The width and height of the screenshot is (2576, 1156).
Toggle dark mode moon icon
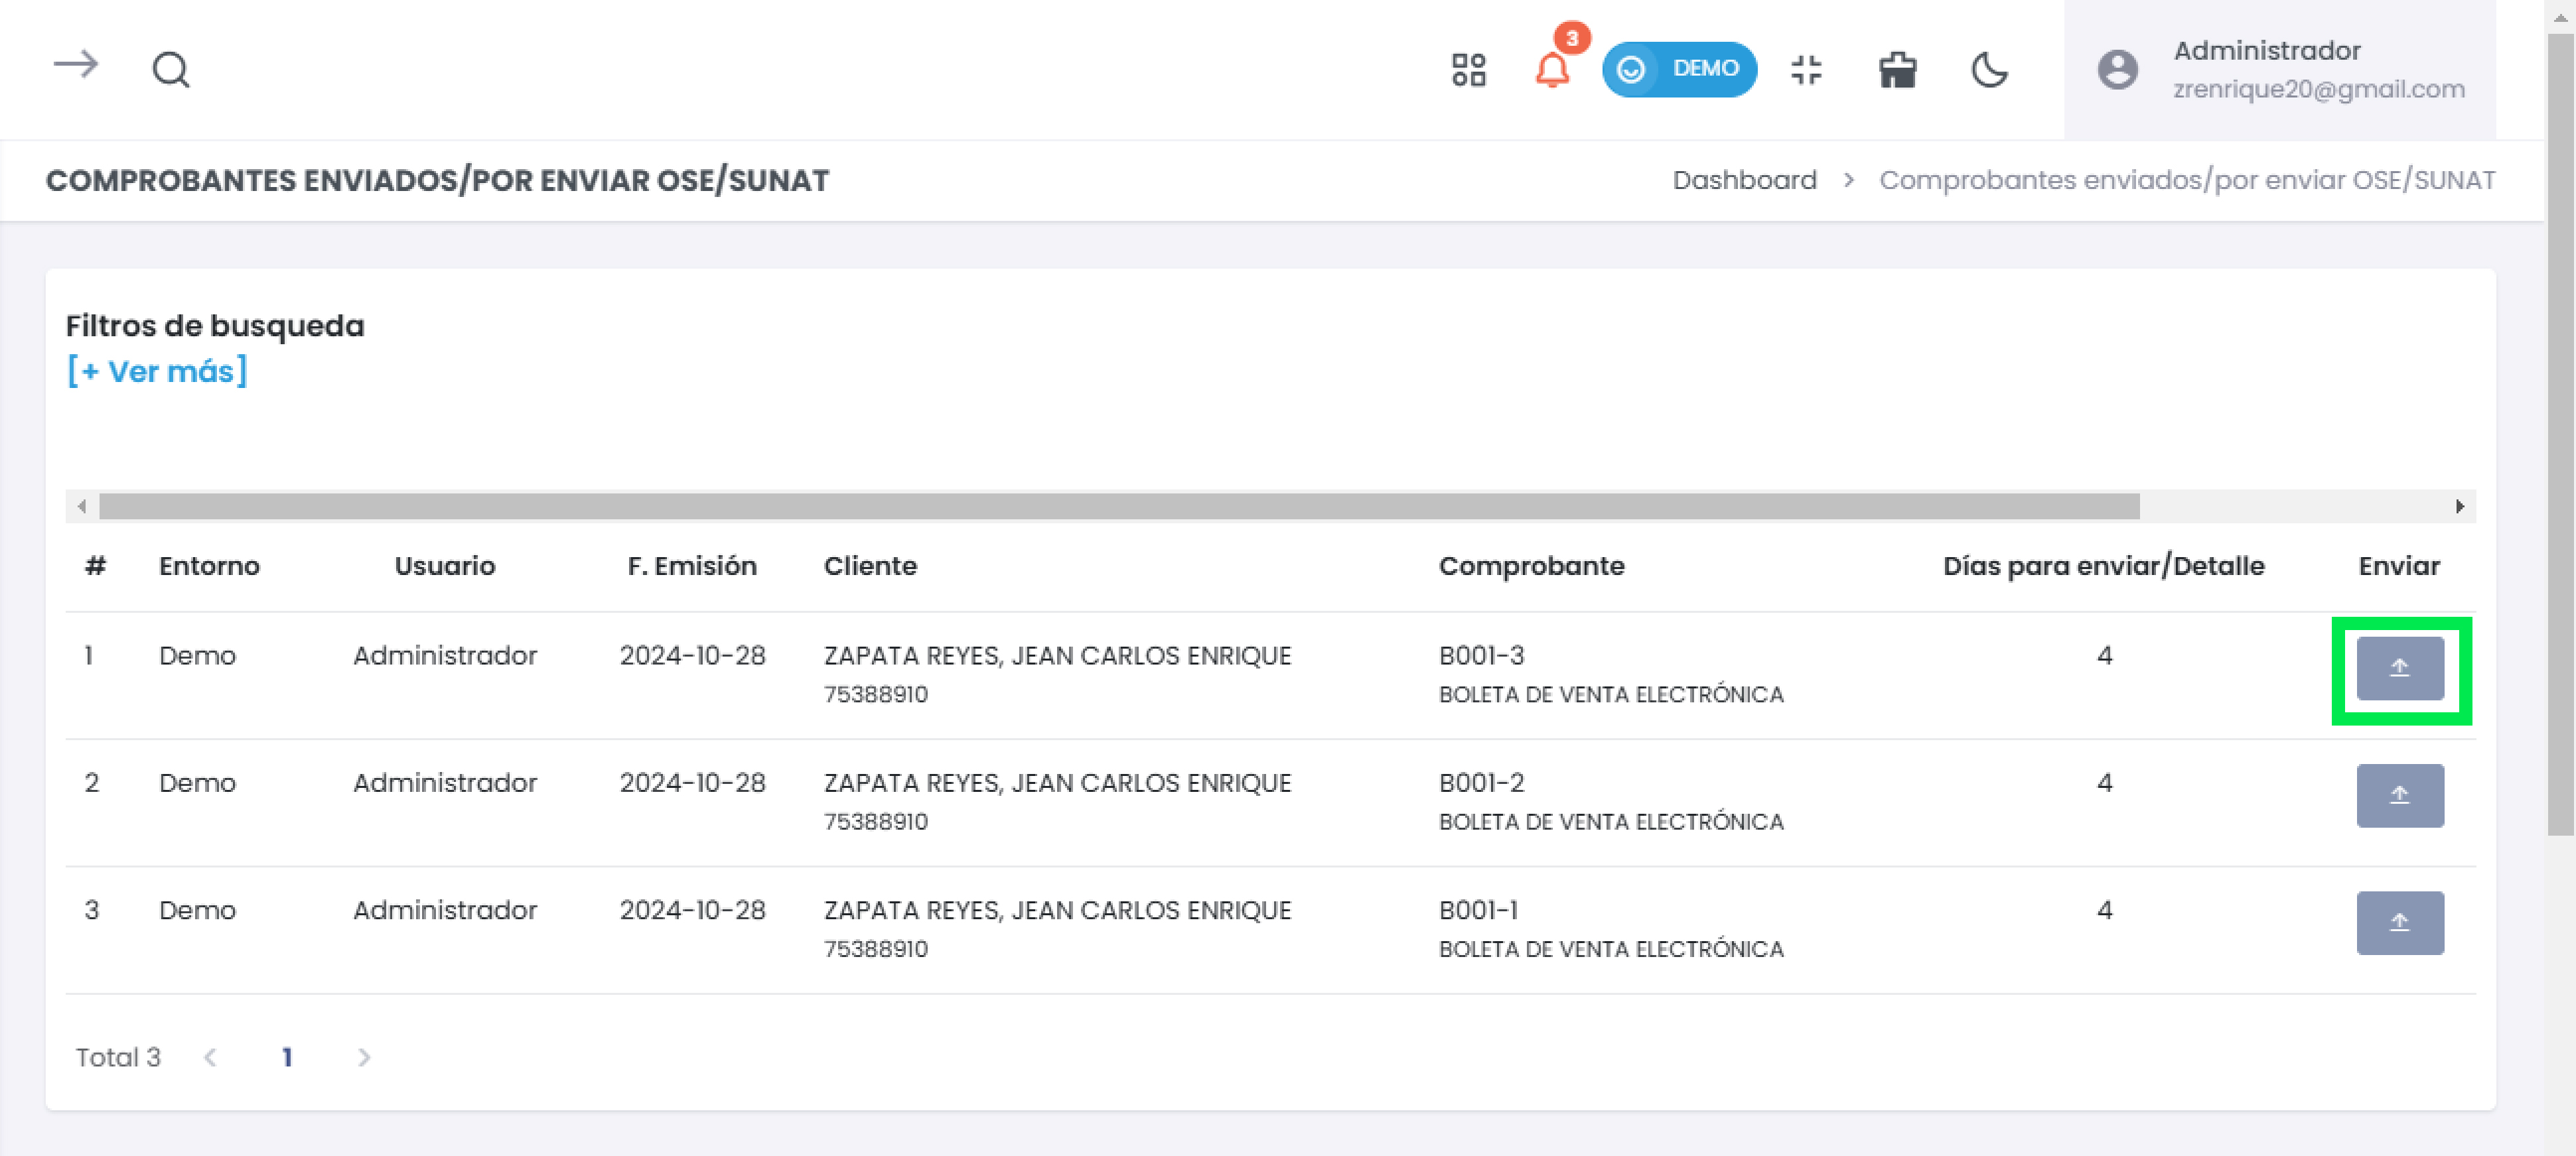click(1989, 70)
